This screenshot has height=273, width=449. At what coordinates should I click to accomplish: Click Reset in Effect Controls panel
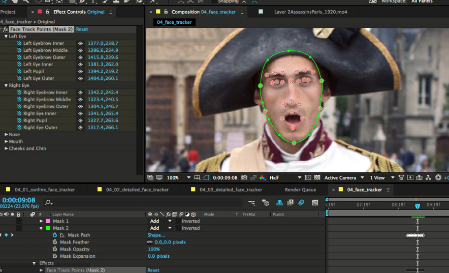click(x=82, y=29)
